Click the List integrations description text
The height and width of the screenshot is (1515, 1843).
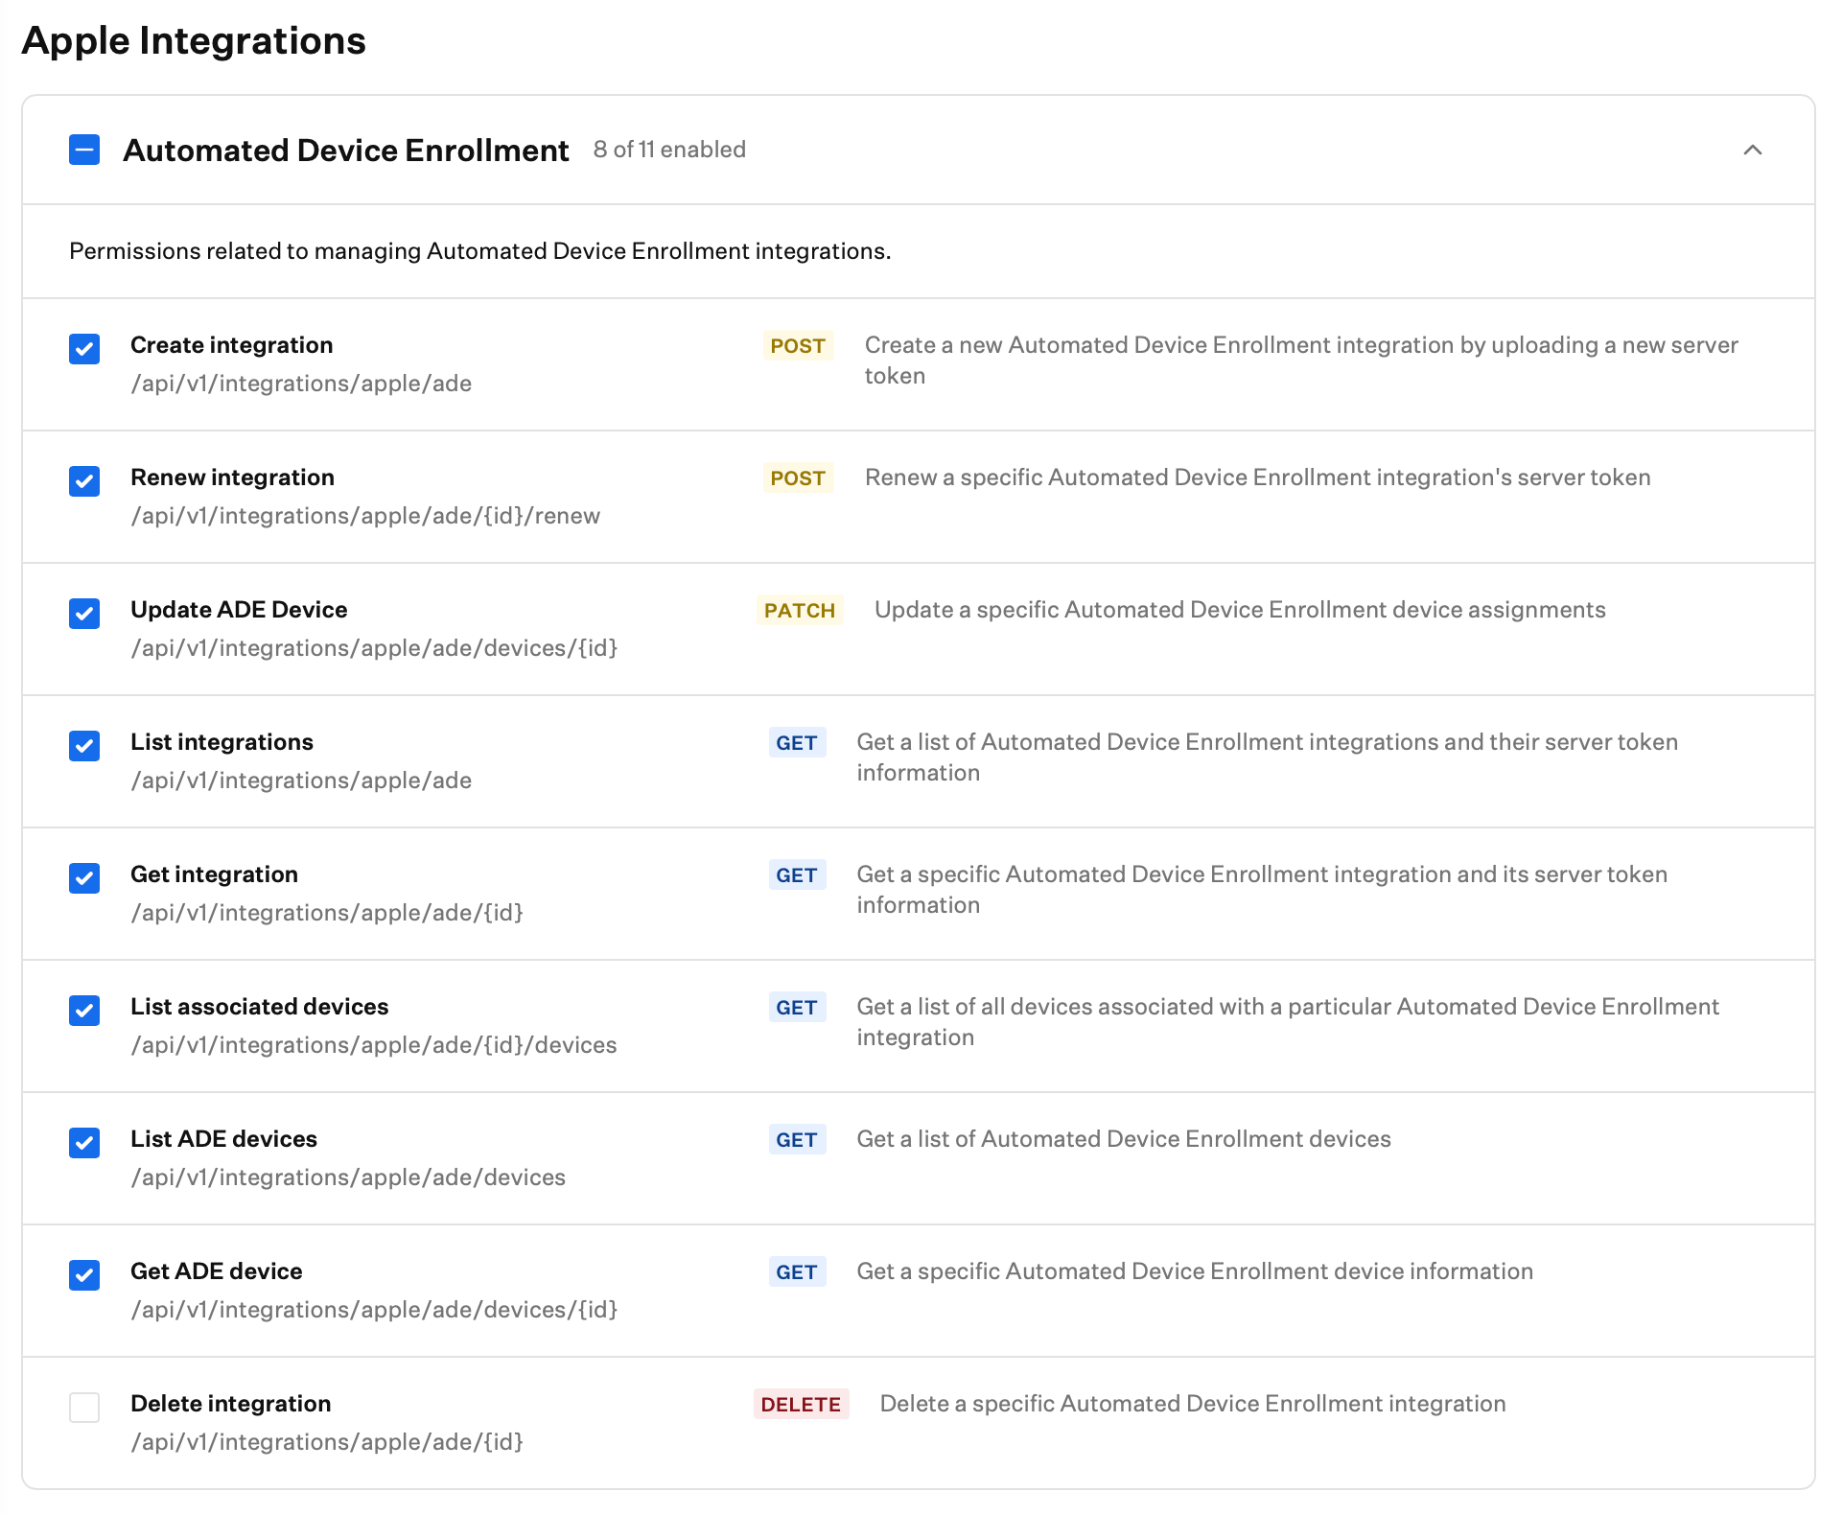[x=1268, y=757]
